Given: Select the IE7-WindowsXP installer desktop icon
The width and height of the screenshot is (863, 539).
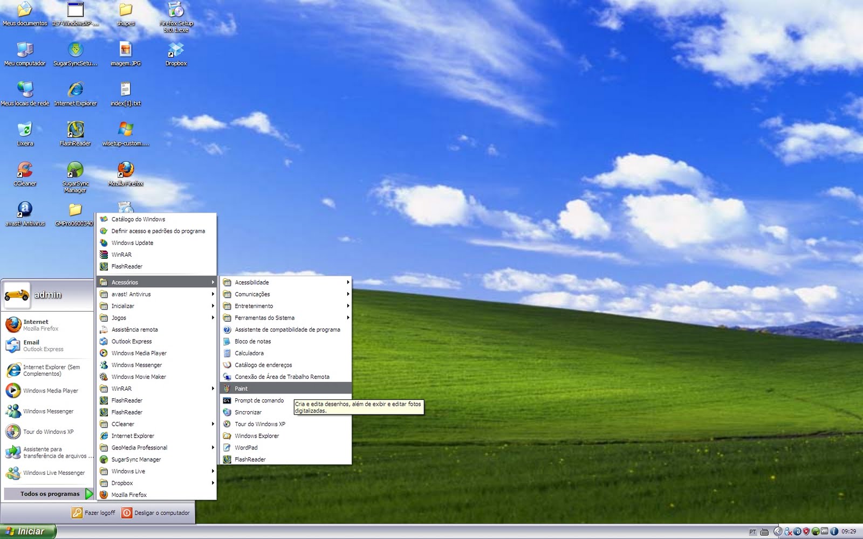Looking at the screenshot, I should point(76,15).
